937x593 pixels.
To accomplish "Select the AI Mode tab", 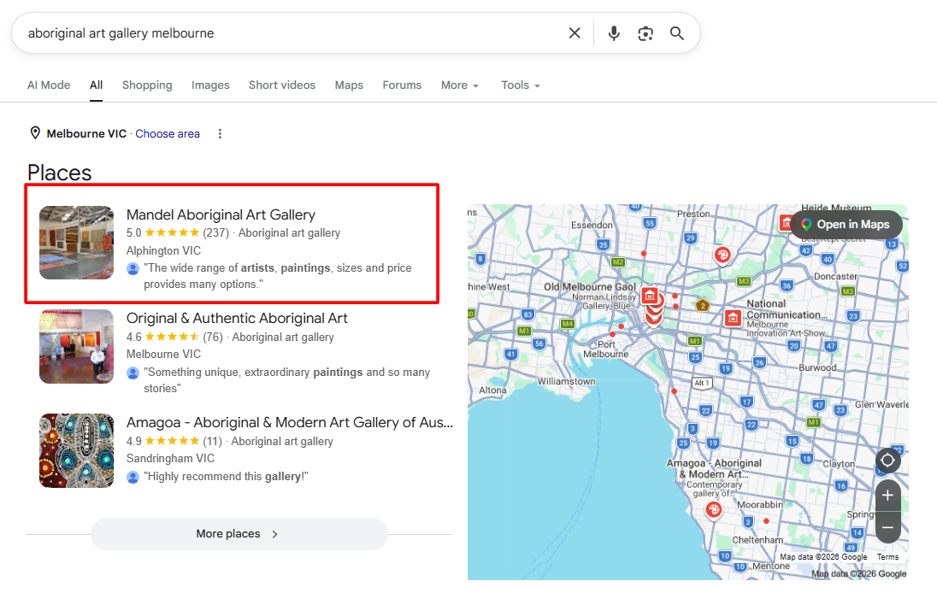I will 49,85.
